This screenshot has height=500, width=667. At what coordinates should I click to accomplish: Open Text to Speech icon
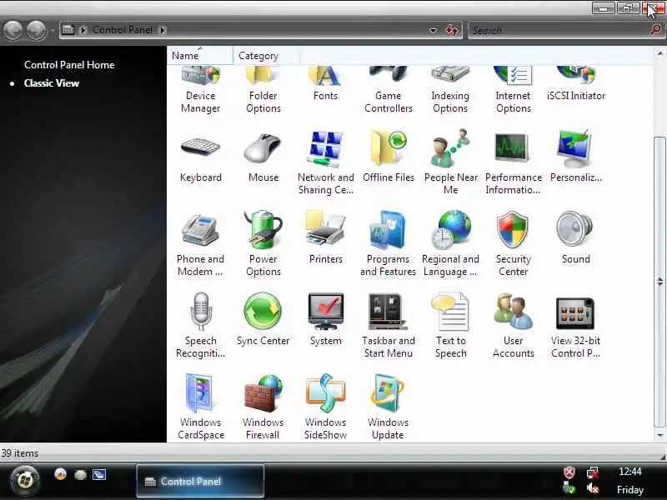tap(450, 326)
